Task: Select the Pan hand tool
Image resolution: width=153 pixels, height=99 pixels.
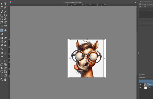Action: (x=5, y=80)
